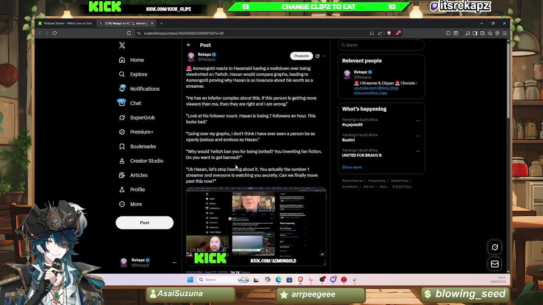Click the Promote button on the post
543x305 pixels.
click(x=302, y=56)
